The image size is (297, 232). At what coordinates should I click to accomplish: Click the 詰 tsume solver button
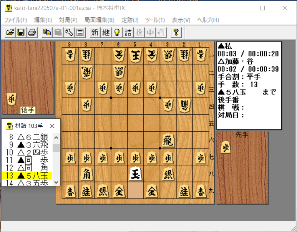(x=128, y=32)
